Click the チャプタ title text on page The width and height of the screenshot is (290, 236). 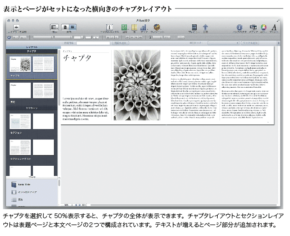tap(77, 58)
